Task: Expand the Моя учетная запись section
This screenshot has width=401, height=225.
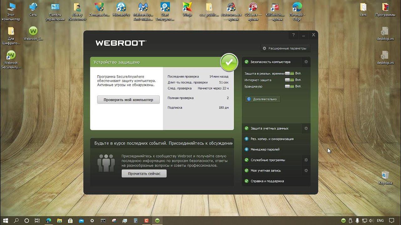Action: point(272,171)
